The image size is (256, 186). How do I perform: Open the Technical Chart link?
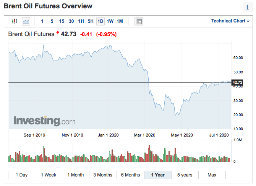[230, 21]
